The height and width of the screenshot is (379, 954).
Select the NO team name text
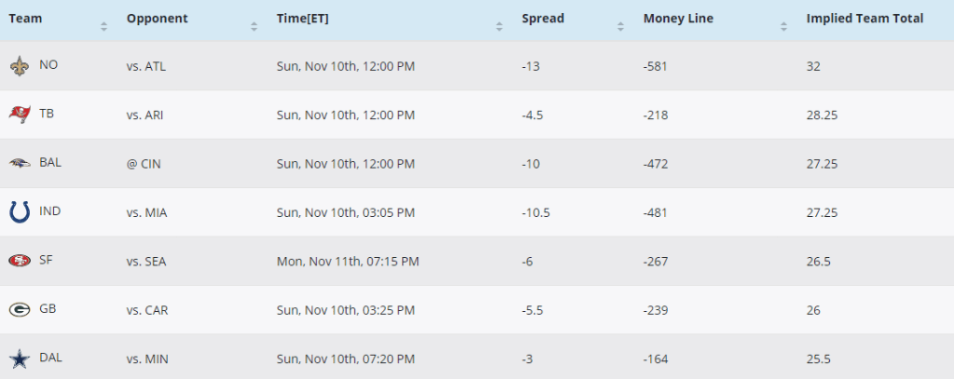pyautogui.click(x=48, y=65)
